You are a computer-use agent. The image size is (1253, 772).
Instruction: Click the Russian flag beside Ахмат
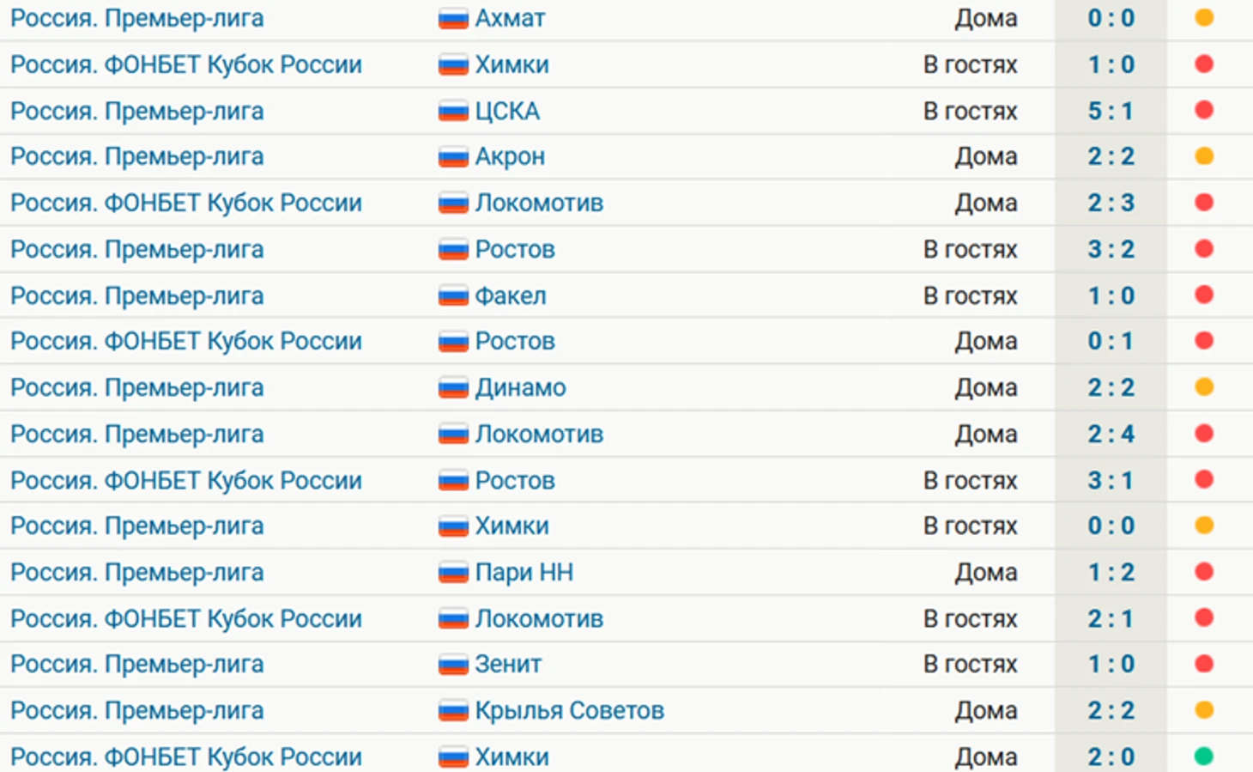coord(452,18)
